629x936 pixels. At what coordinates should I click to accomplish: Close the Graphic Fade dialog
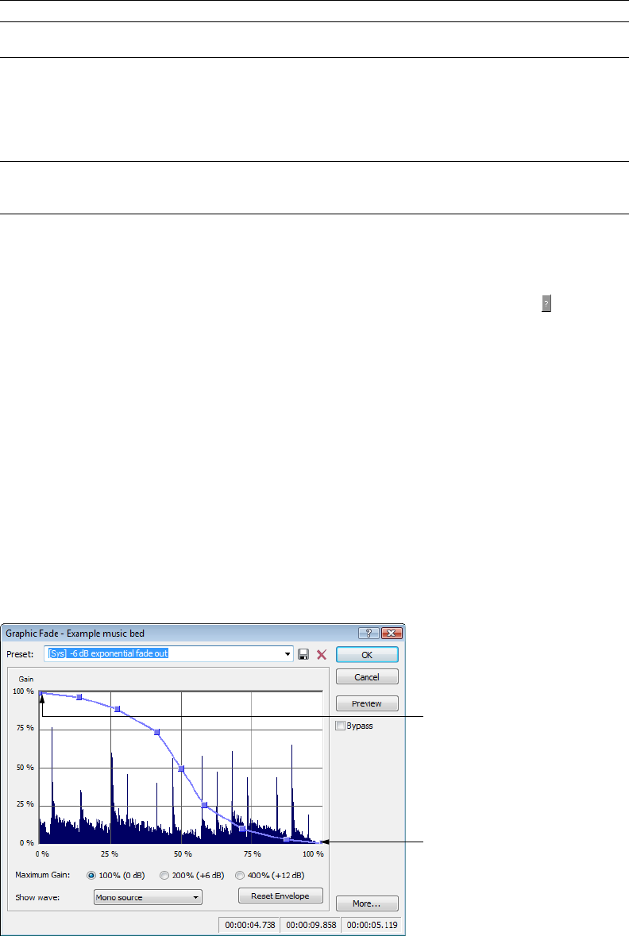[x=392, y=633]
